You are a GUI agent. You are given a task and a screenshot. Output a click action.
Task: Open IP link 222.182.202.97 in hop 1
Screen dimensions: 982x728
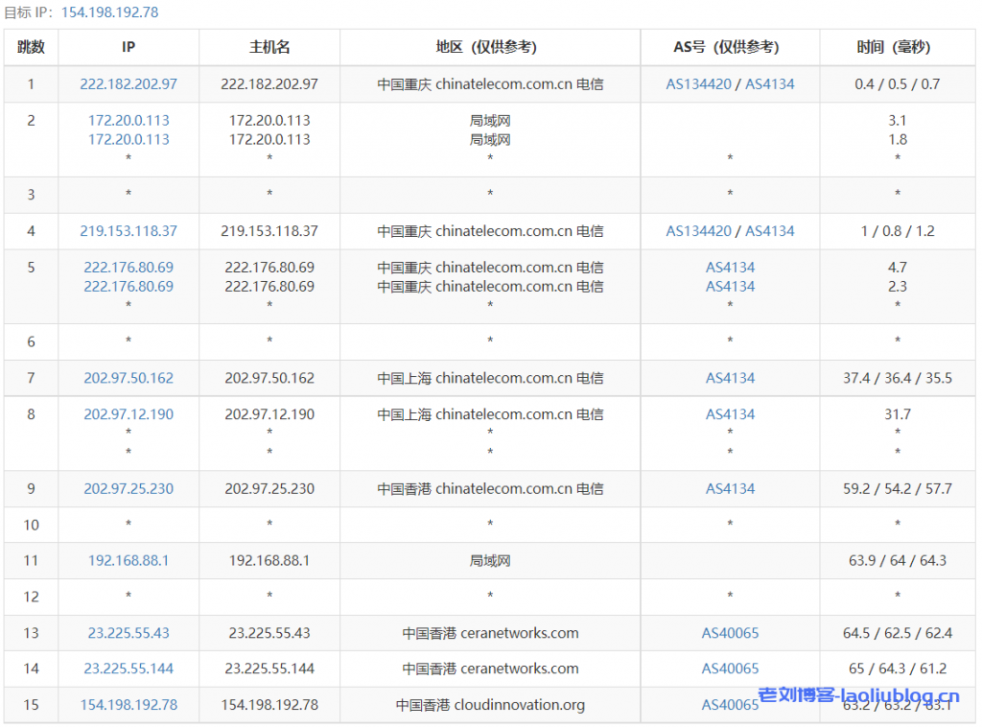click(x=129, y=84)
